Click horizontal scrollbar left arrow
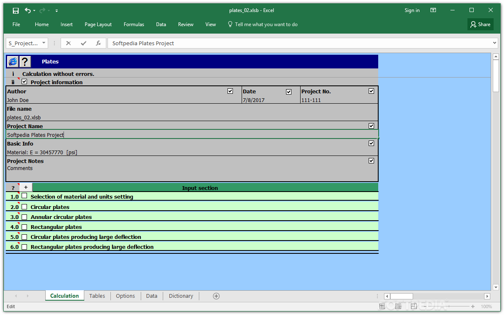 click(x=387, y=296)
